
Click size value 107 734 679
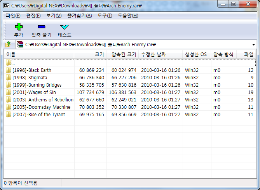point(91,92)
